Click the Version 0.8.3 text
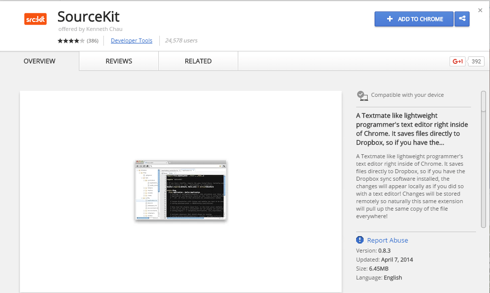 [373, 251]
